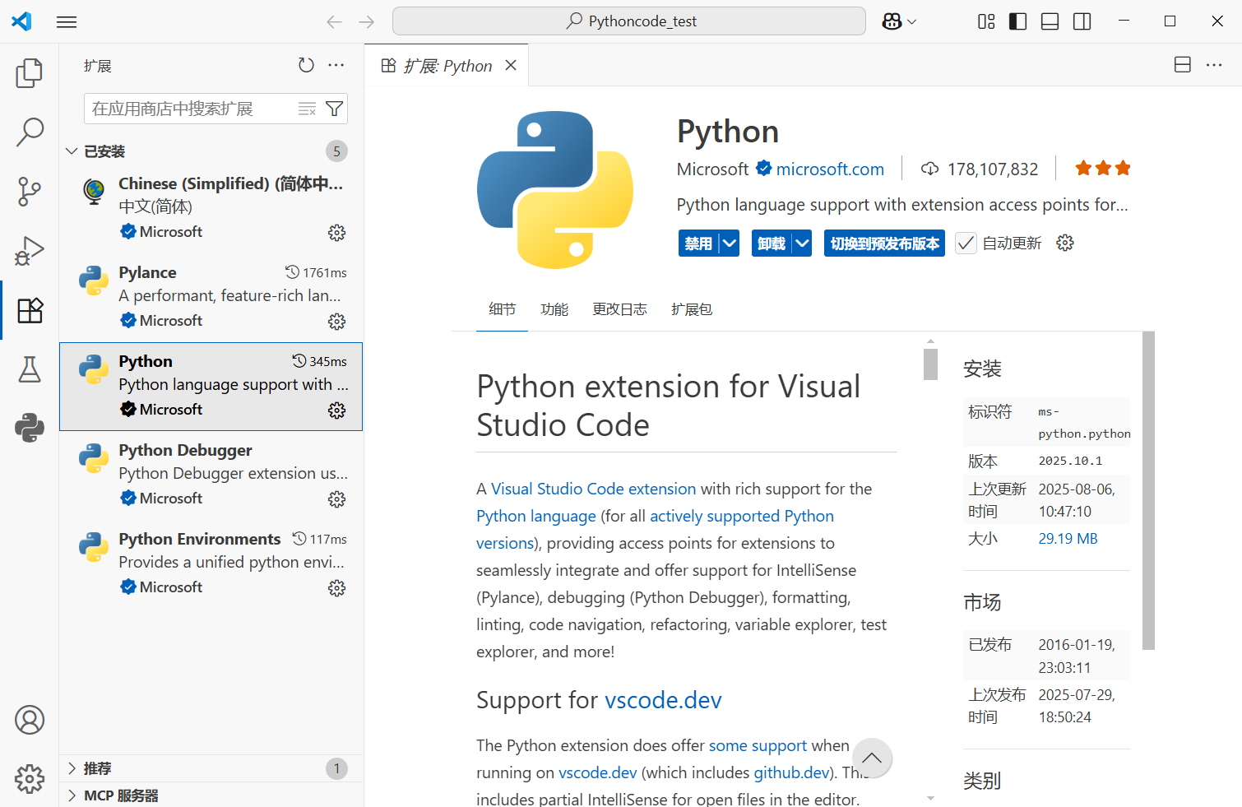Select the Python Environments extension in list
Screen dimensions: 1242x807
pyautogui.click(x=211, y=564)
